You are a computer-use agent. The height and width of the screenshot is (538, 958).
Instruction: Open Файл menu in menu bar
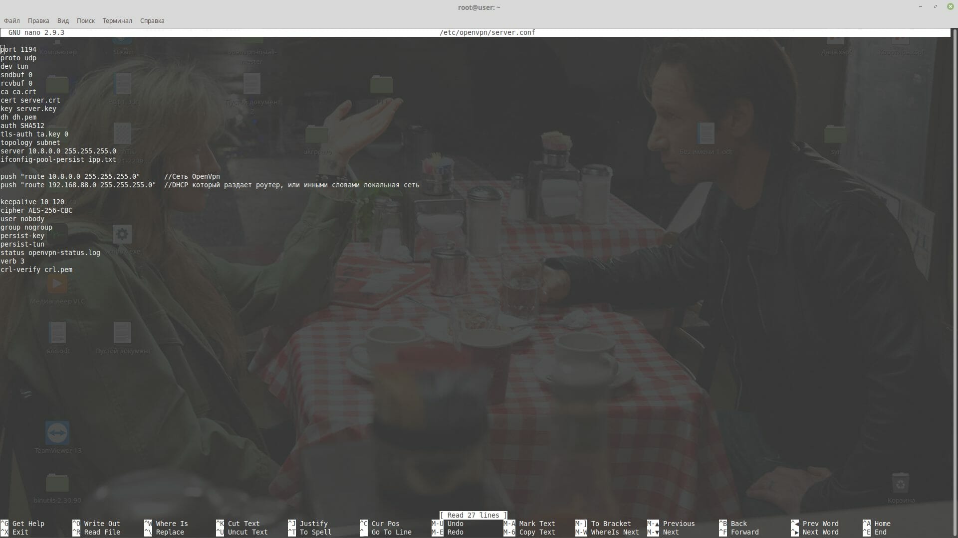click(x=12, y=20)
